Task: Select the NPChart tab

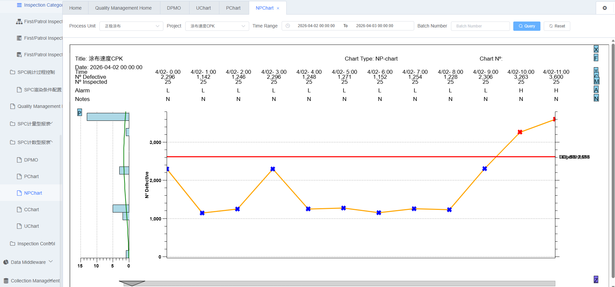Action: pos(264,8)
